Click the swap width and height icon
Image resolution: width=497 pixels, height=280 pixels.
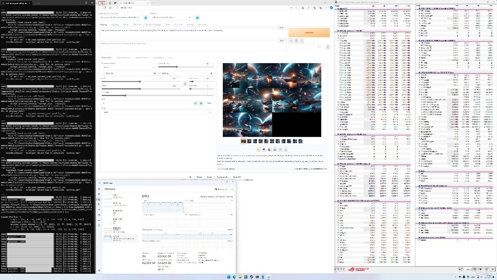pyautogui.click(x=185, y=84)
